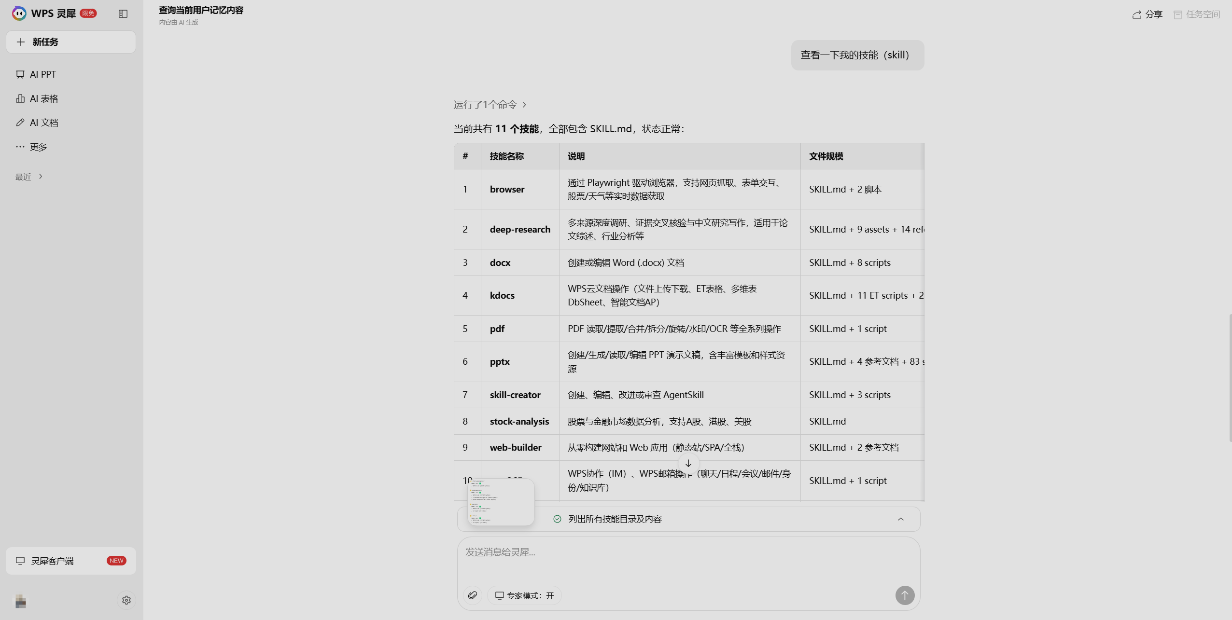This screenshot has width=1232, height=620.
Task: Toggle 专家模式 switch
Action: click(524, 595)
